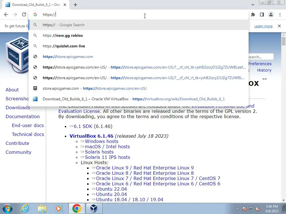Viewport: 286px width, 214px height.
Task: Open a new tab with plus button
Action: pyautogui.click(x=75, y=5)
